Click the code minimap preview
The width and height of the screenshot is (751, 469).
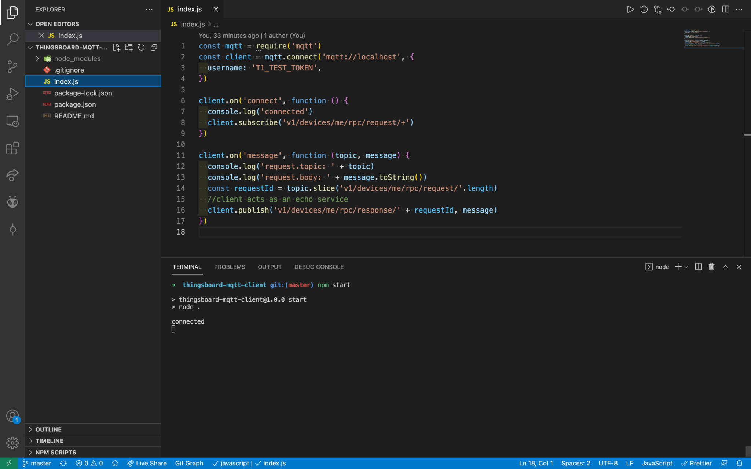[x=713, y=38]
